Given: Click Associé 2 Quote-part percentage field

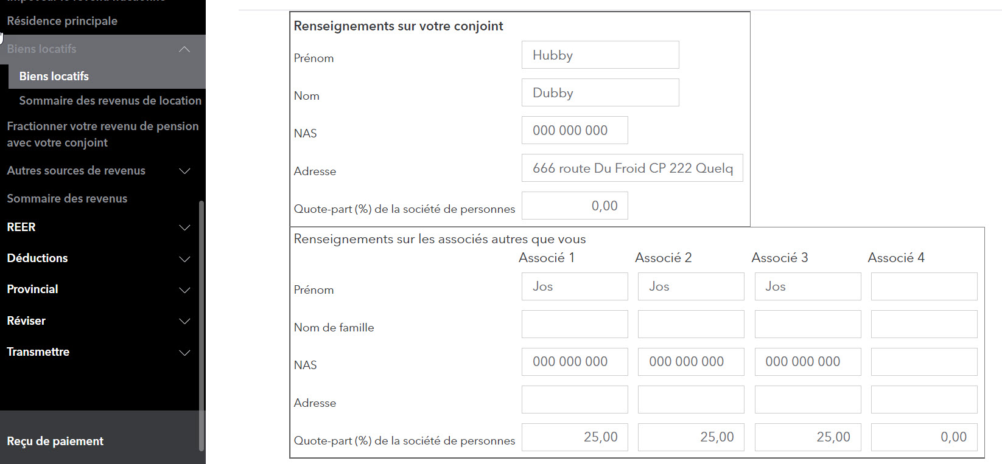Looking at the screenshot, I should [690, 437].
